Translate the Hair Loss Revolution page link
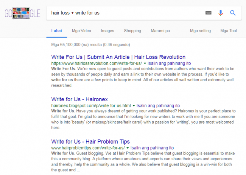Screen dimensions: 246x175 point(166,63)
